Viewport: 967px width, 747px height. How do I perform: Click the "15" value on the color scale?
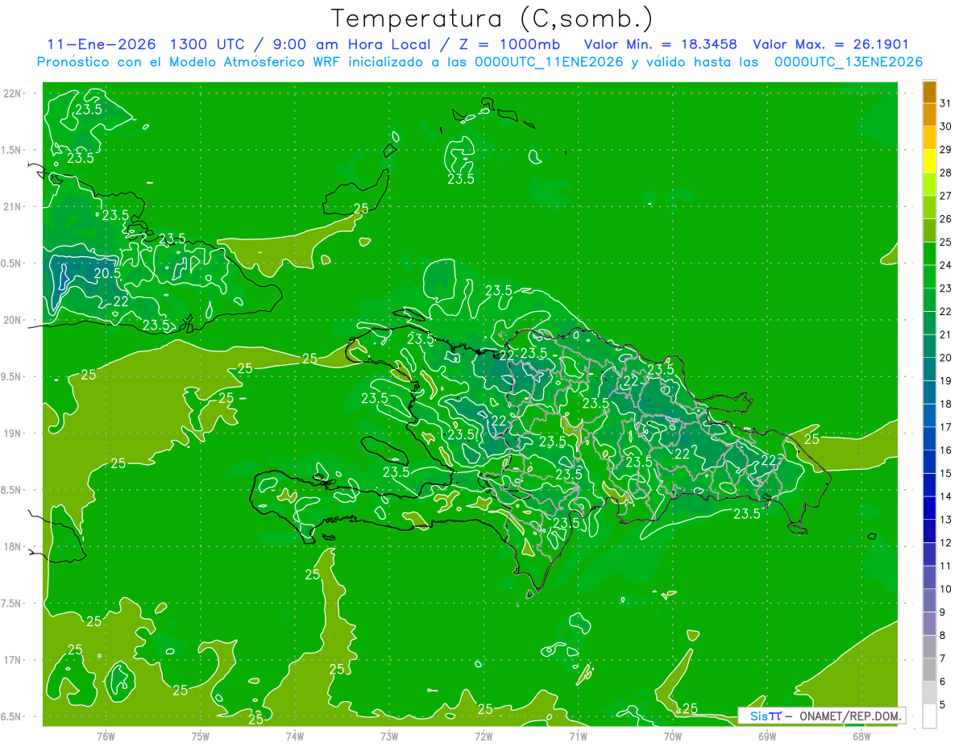[x=946, y=473]
